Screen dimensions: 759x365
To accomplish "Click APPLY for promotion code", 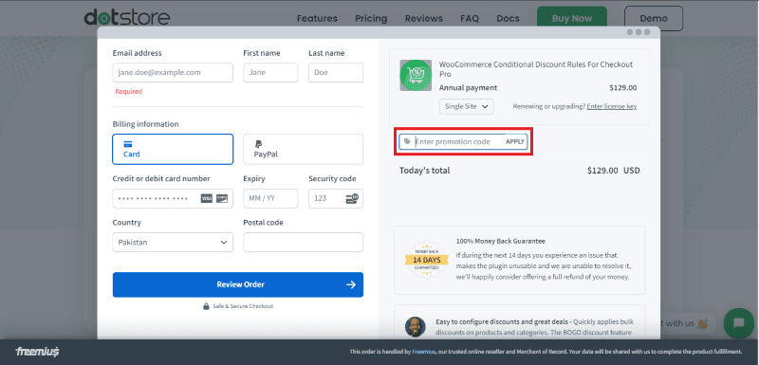I will tap(515, 141).
